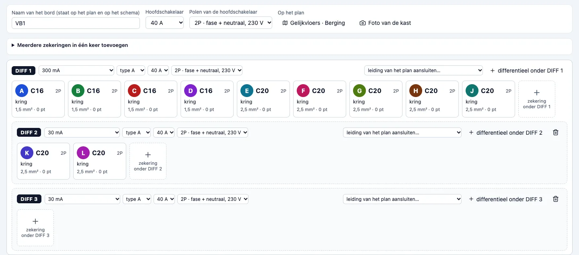Open DIFF 3 type A dropdown
The width and height of the screenshot is (579, 255).
[x=136, y=199]
